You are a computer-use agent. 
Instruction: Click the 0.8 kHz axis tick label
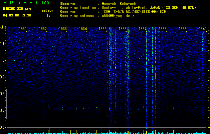pos(3,94)
